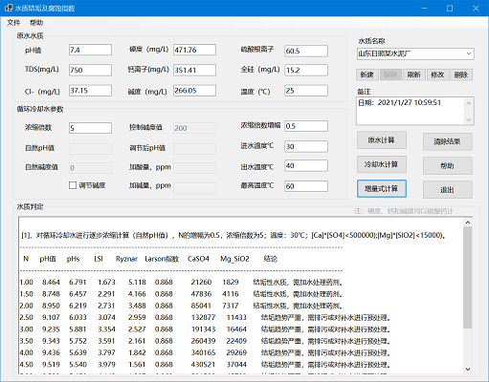
Task: Click the results pane scrollbar thumb
Action: tap(468, 278)
